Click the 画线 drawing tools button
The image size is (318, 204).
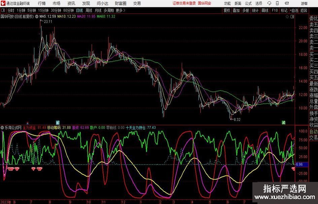(x=265, y=10)
